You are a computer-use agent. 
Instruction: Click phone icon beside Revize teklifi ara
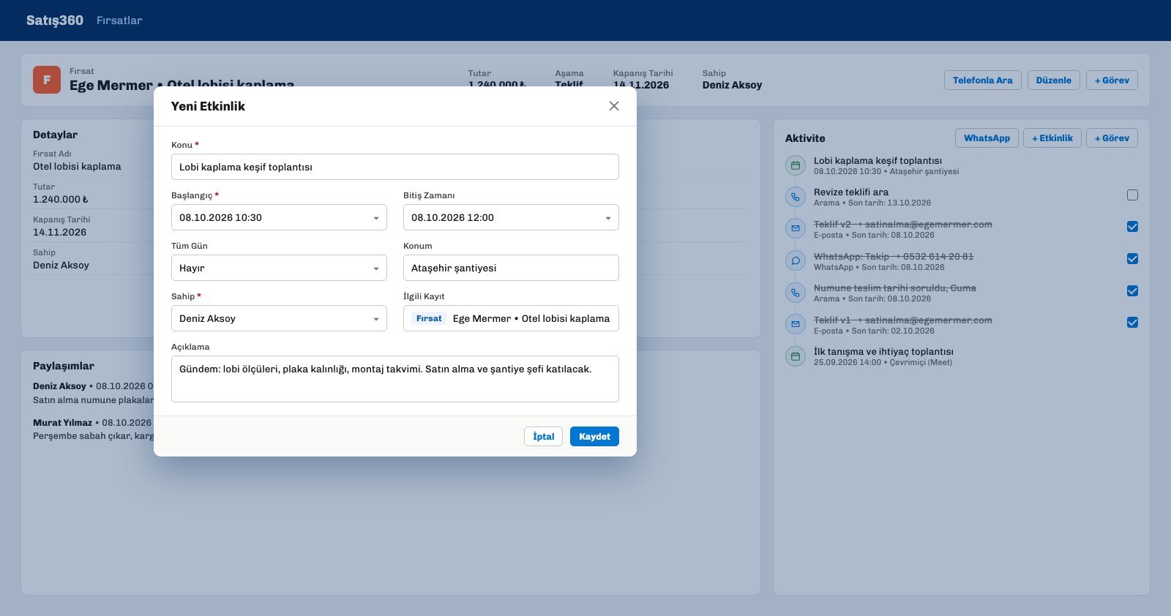(796, 197)
